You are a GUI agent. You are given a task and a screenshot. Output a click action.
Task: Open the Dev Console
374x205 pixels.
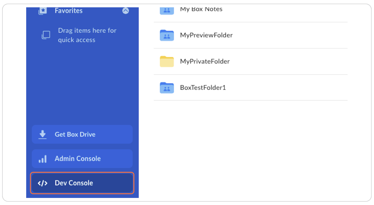[82, 183]
